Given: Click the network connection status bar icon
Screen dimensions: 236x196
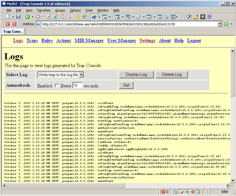Looking at the screenshot, I should pos(176,192).
